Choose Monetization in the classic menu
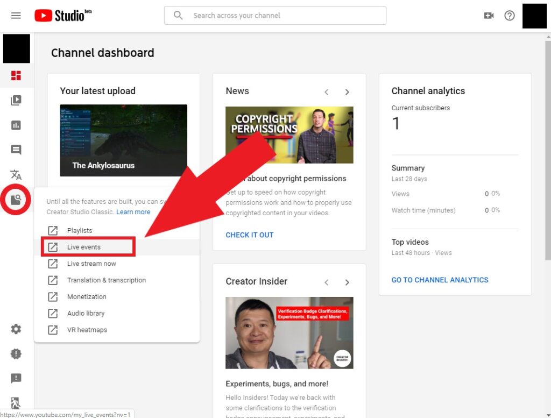The width and height of the screenshot is (551, 418). (87, 296)
